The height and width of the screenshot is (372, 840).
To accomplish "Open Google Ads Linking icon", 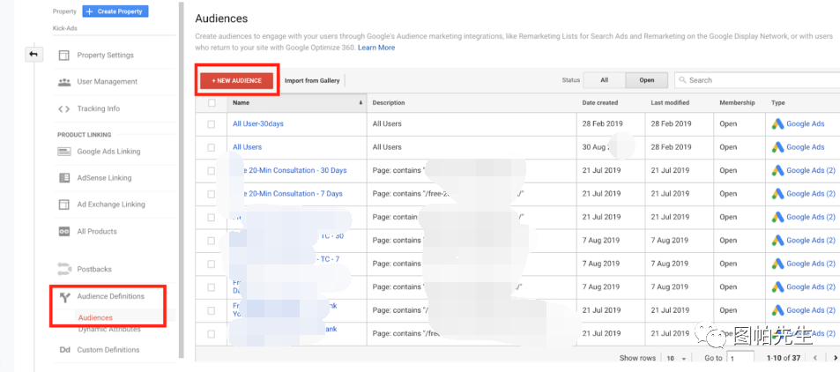I will (63, 152).
